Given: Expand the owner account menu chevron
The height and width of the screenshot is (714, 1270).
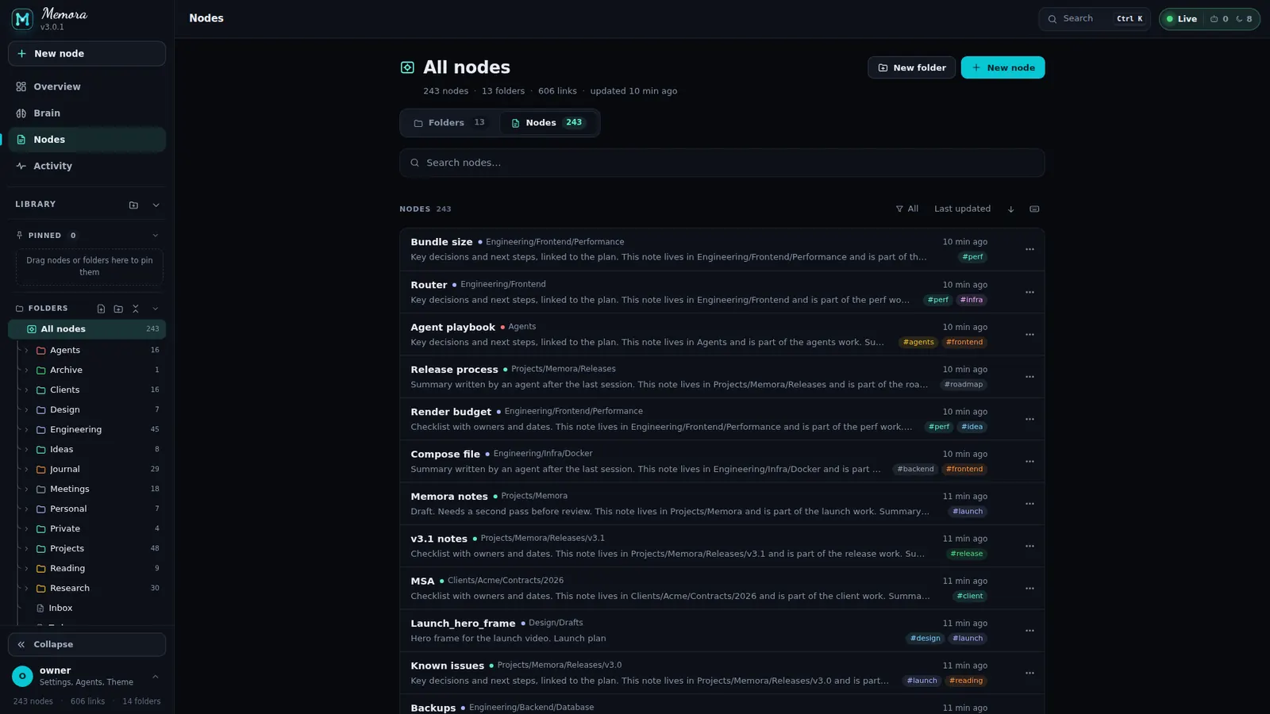Looking at the screenshot, I should click(x=156, y=677).
